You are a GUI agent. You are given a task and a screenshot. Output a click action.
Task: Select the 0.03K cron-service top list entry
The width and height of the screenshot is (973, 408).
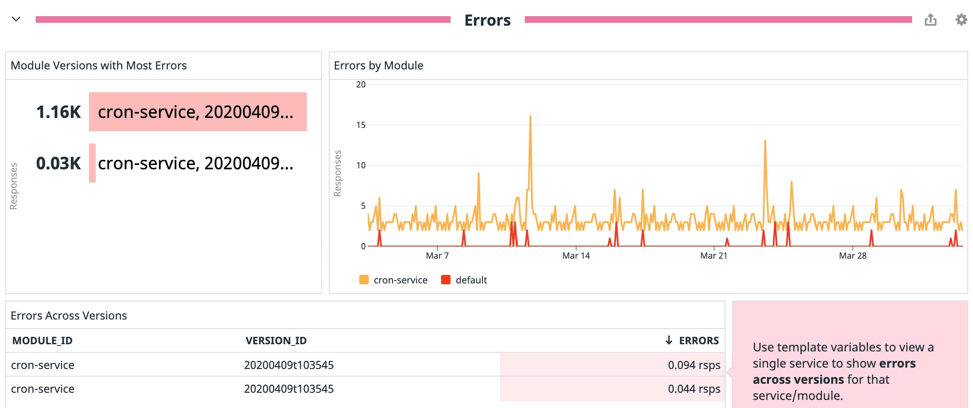click(195, 164)
